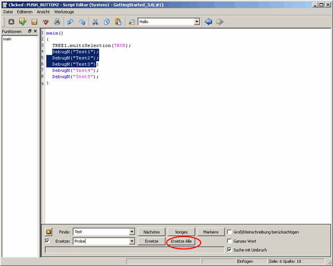Click the DebugN("Test4") line
Viewport: 333px width, 266px height.
75,70
